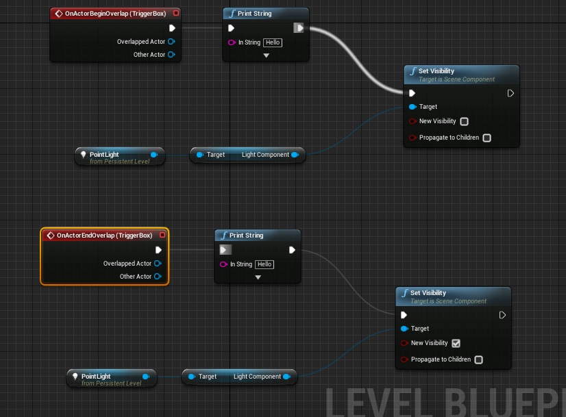Click exec output of Set Visibility fed by EndOverlap
The width and height of the screenshot is (566, 417).
pyautogui.click(x=502, y=315)
